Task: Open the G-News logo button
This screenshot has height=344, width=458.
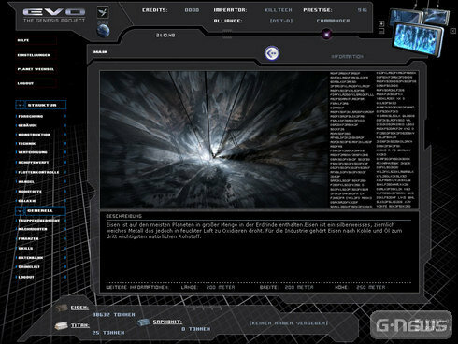Action: tap(411, 325)
